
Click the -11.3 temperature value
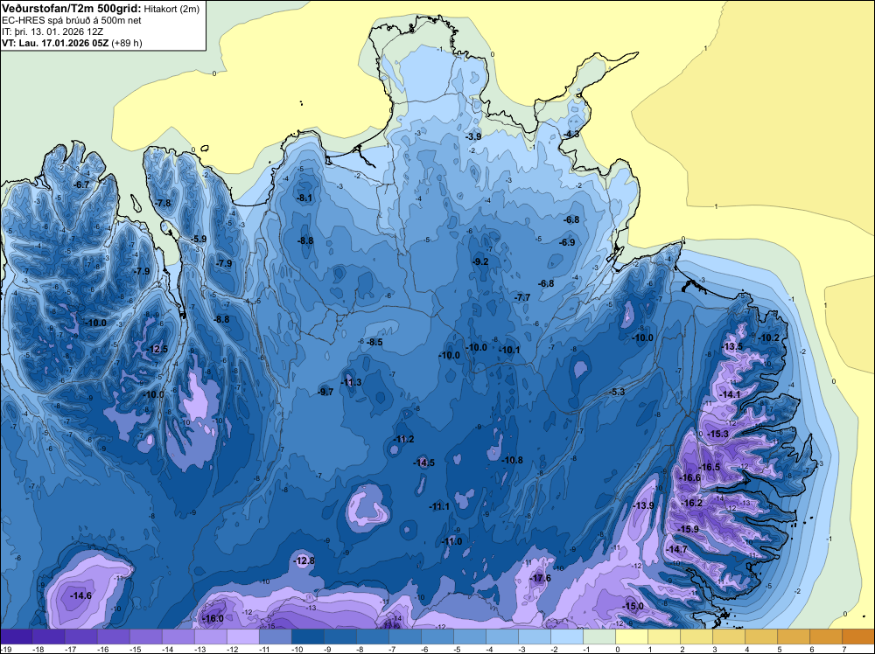pos(351,382)
